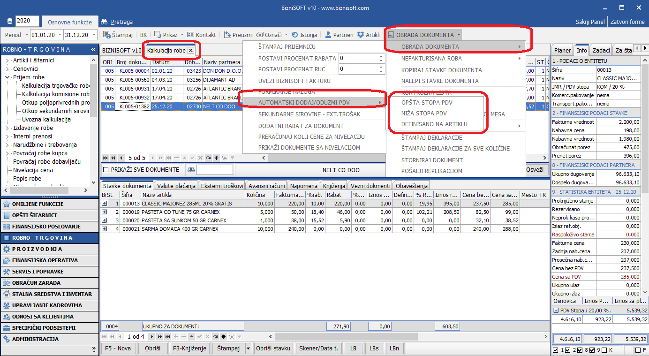The image size is (649, 356).
Task: Open ADMINISTRACIJA module icon
Action: coord(7,339)
